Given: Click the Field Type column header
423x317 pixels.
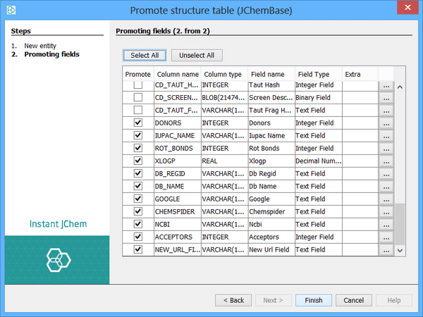Looking at the screenshot, I should [x=313, y=74].
